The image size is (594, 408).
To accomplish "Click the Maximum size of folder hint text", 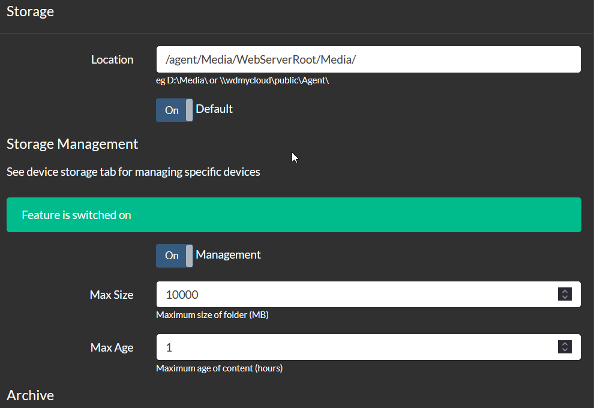I will (212, 315).
